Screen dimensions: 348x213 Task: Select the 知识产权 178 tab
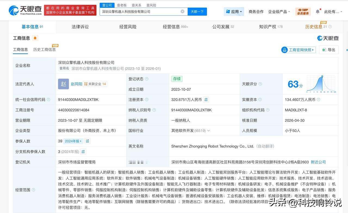click(271, 27)
